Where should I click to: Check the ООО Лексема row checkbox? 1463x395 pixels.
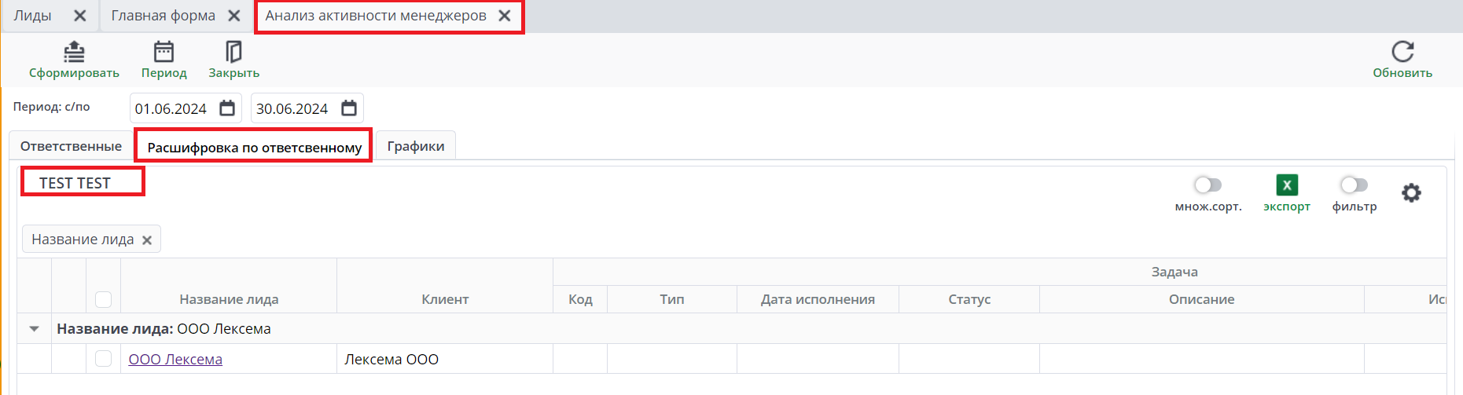coord(103,359)
